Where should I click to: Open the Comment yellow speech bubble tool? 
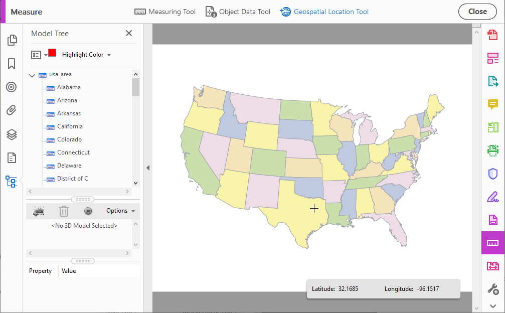[x=493, y=104]
